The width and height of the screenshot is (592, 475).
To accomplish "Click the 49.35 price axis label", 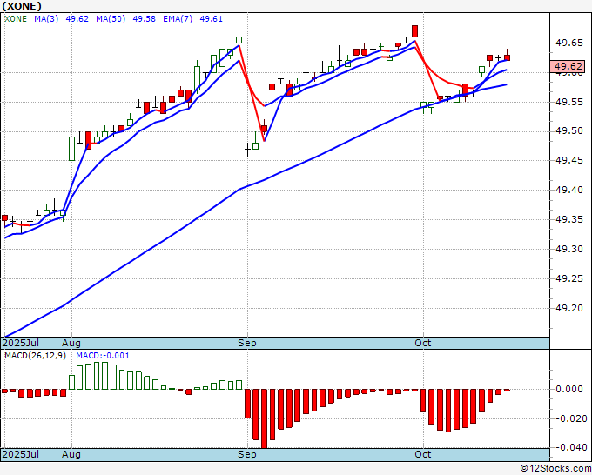I will point(569,219).
